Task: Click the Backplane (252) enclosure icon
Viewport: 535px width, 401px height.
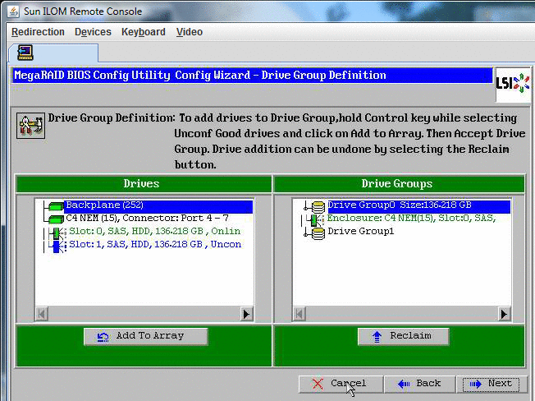Action: pyautogui.click(x=56, y=206)
